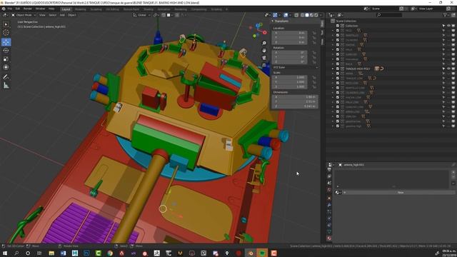
Task: Toggle the snapping magnet in viewport header
Action: pos(164,15)
